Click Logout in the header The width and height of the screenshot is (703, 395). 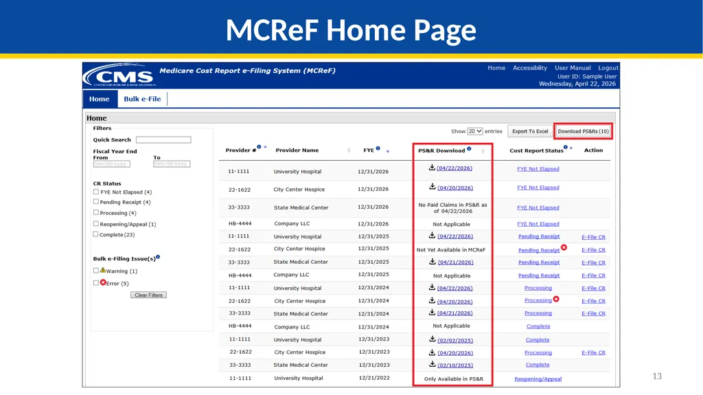[608, 68]
